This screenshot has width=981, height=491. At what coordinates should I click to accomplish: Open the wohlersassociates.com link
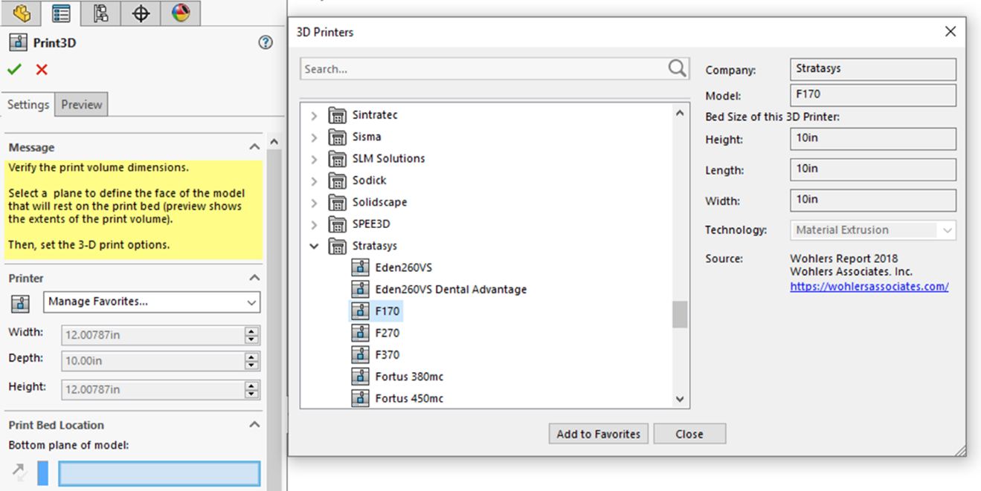tap(869, 287)
